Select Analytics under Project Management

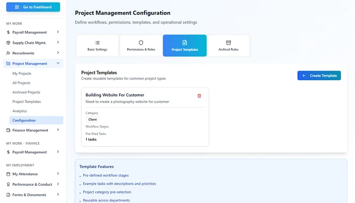point(20,111)
